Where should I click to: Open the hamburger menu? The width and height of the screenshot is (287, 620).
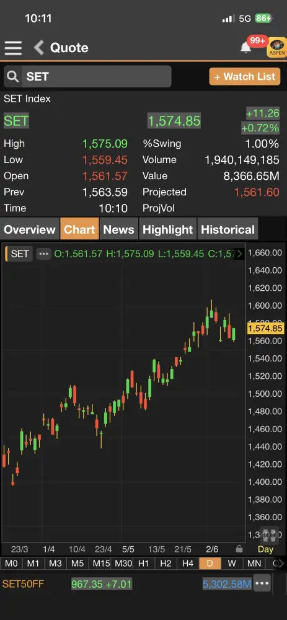tap(13, 48)
